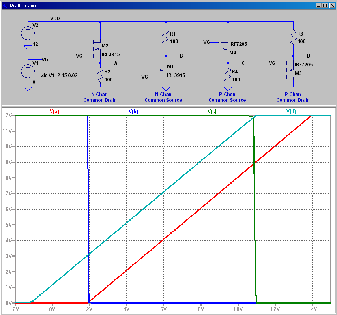Image resolution: width=337 pixels, height=315 pixels.
Task: Click the 8V horizontal axis label
Action: (201, 309)
